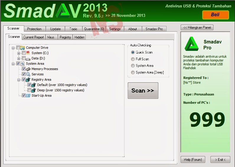Viewport: 235px width, 167px height.
Task: Select the inner Scanner sub-tab
Action: [x=14, y=37]
